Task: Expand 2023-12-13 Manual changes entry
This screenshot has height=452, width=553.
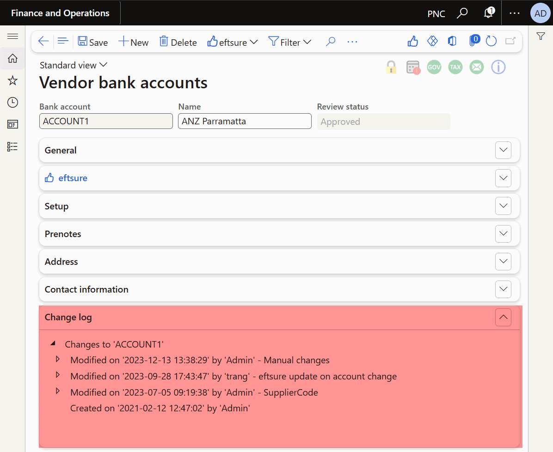Action: point(58,359)
